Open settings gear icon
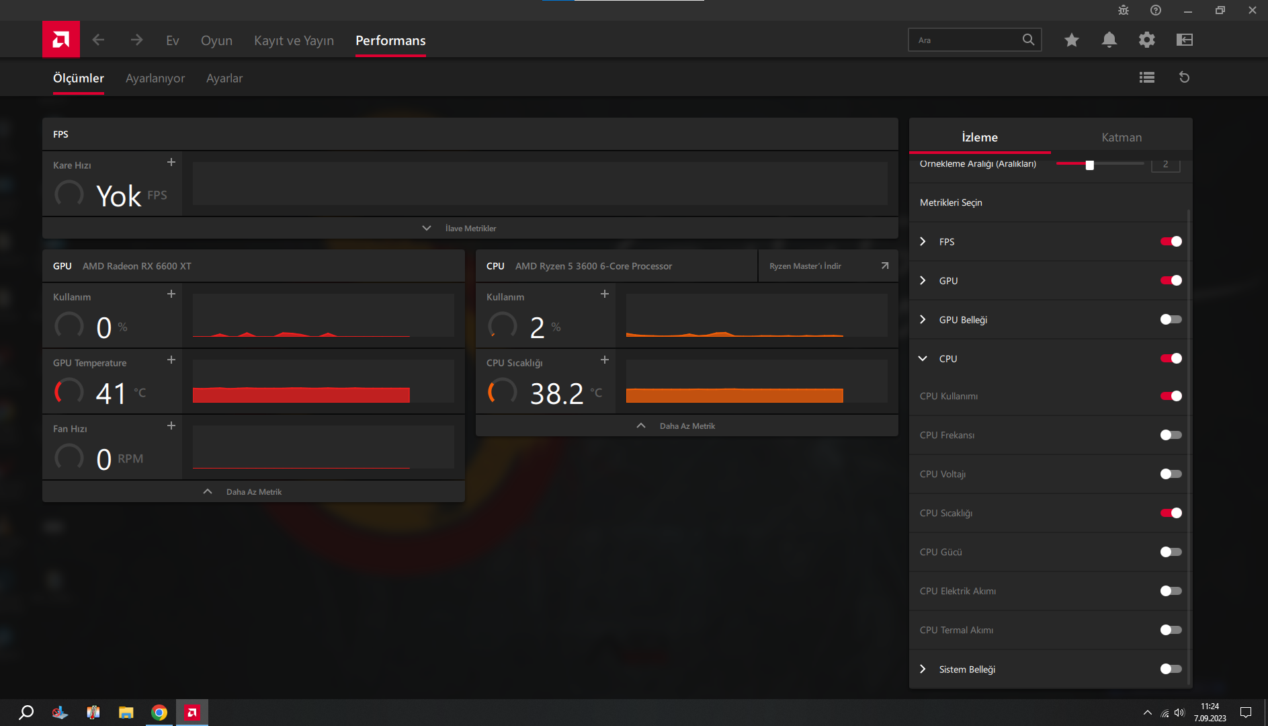This screenshot has height=726, width=1268. coord(1147,40)
